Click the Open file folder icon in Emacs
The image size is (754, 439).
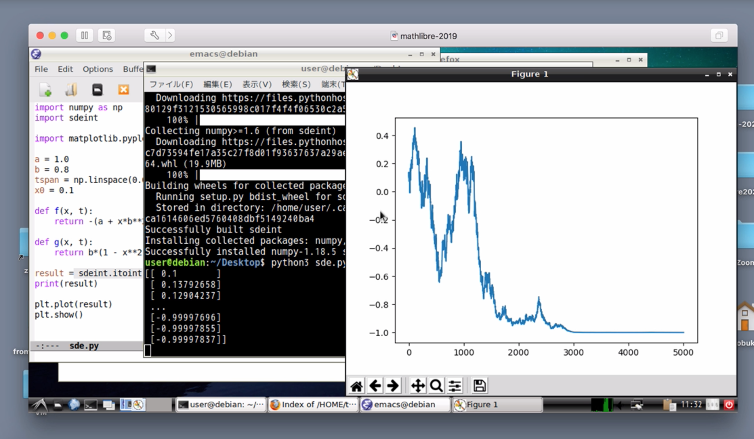(71, 90)
